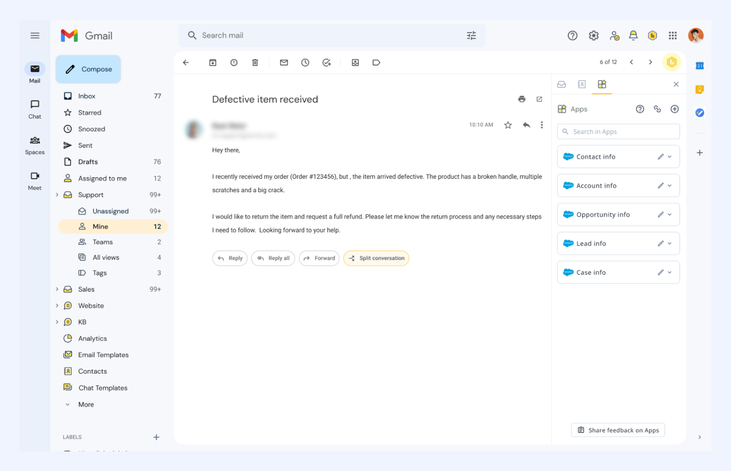
Task: Open the Google apps grid
Action: tap(673, 36)
